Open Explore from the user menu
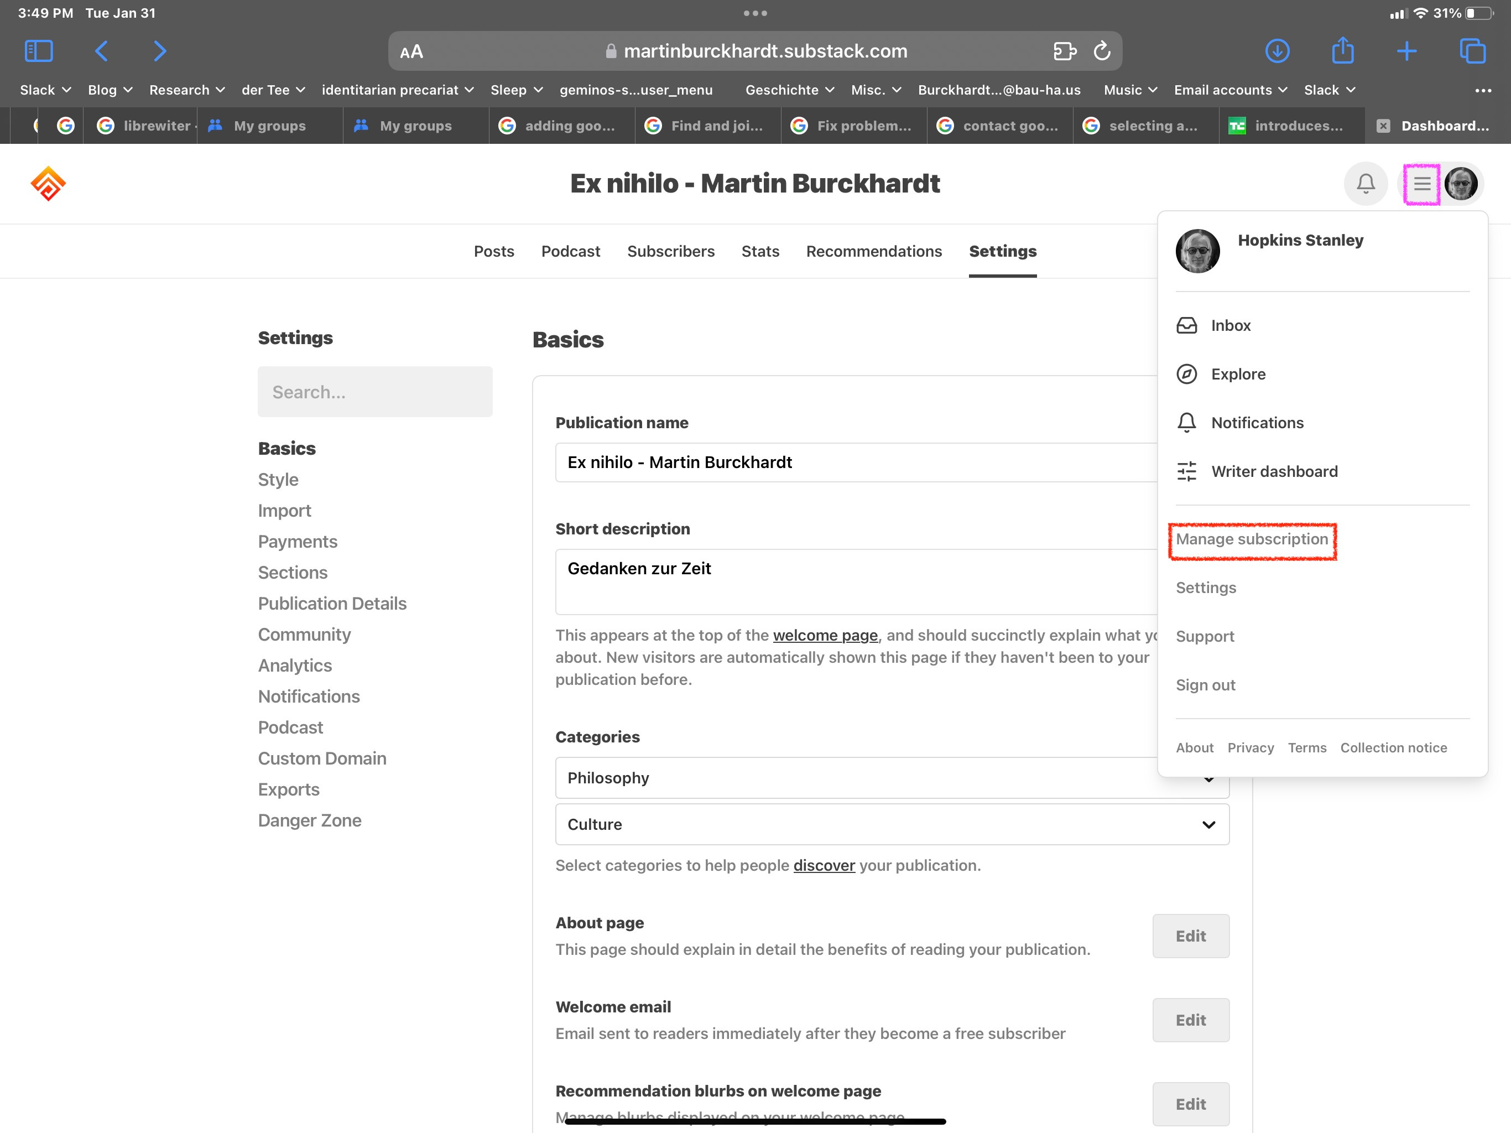This screenshot has width=1511, height=1133. (x=1221, y=374)
